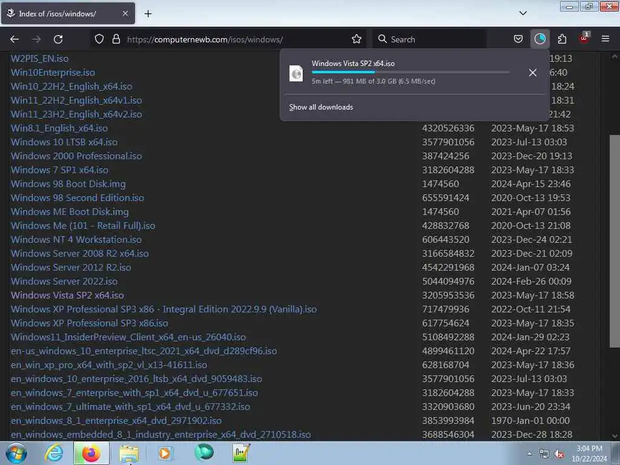
Task: Click the ISO file icon in downloads panel
Action: click(x=296, y=73)
